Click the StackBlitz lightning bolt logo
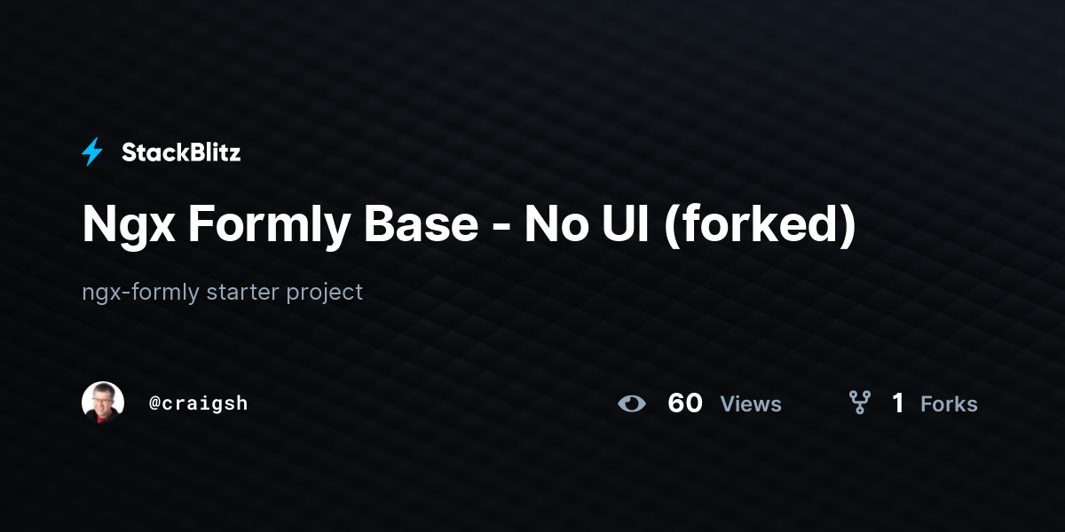Image resolution: width=1065 pixels, height=532 pixels. pyautogui.click(x=92, y=153)
